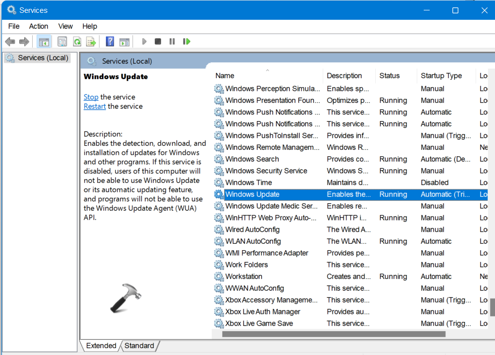This screenshot has width=495, height=355.
Task: Open Properties from the toolbar icon
Action: click(x=62, y=42)
